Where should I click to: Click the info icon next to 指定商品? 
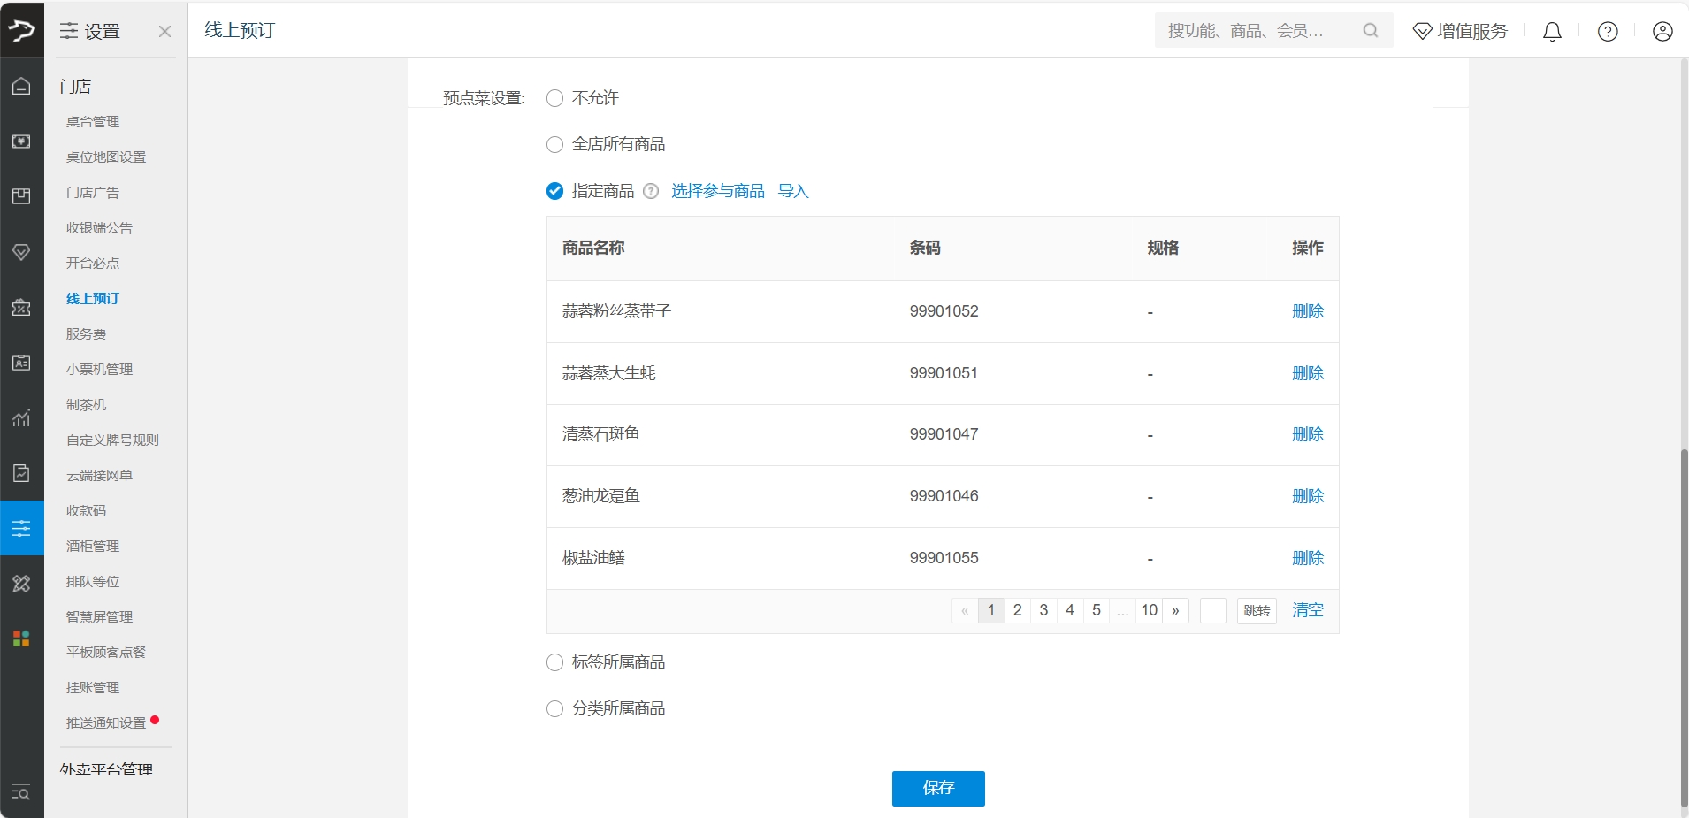[x=651, y=191]
